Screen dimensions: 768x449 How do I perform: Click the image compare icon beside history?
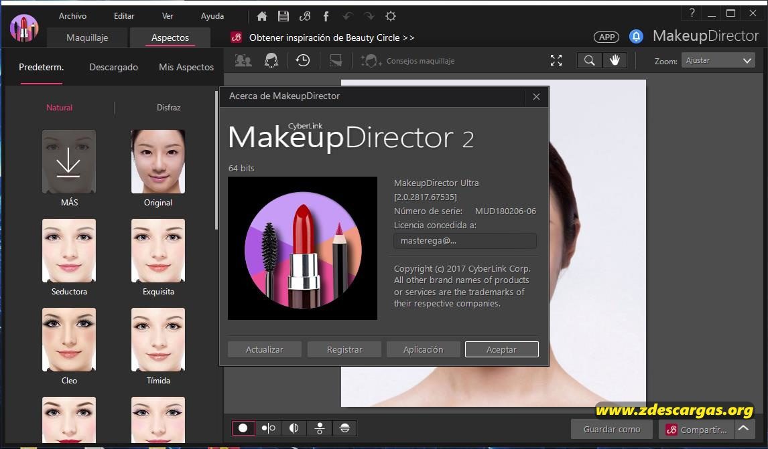(x=336, y=60)
